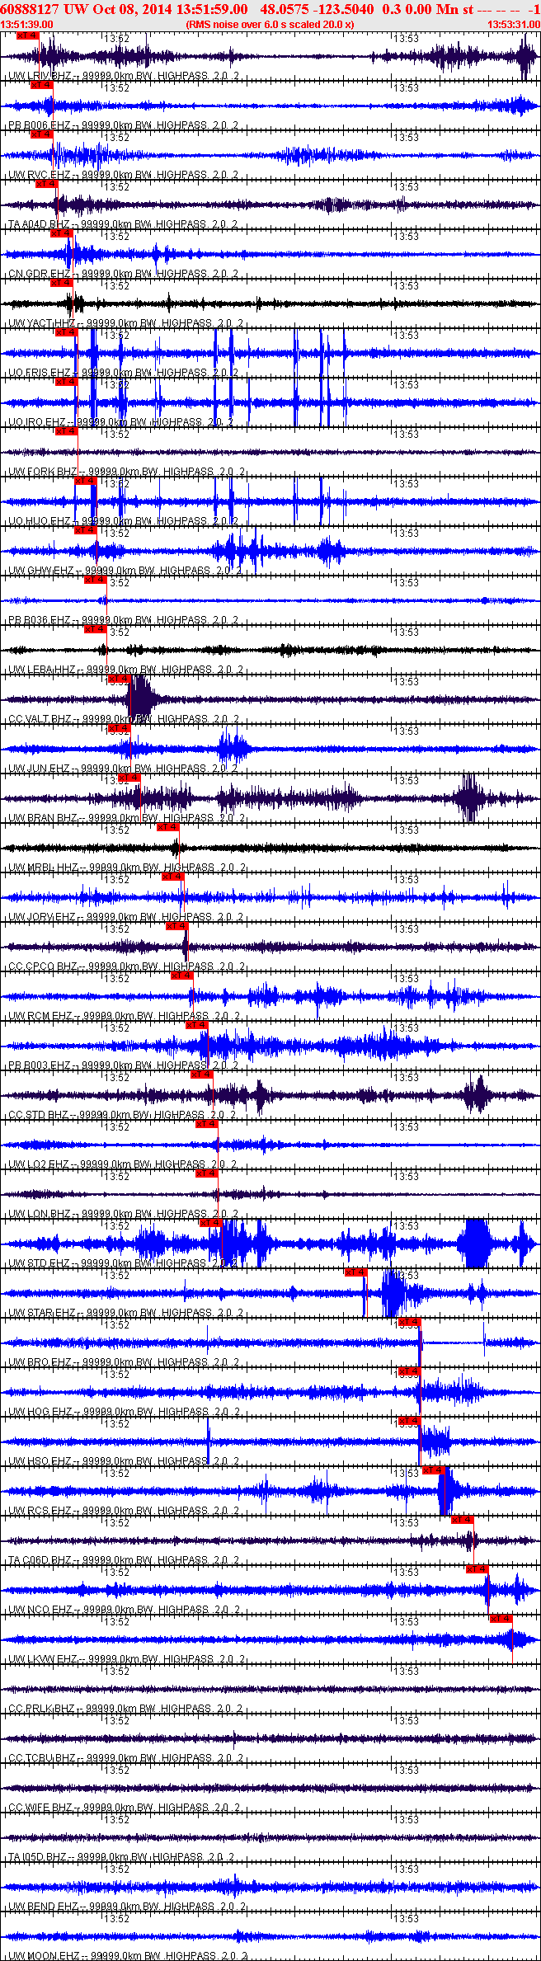Select the UW.JUN.EHZ station label
The width and height of the screenshot is (541, 1961).
40,769
